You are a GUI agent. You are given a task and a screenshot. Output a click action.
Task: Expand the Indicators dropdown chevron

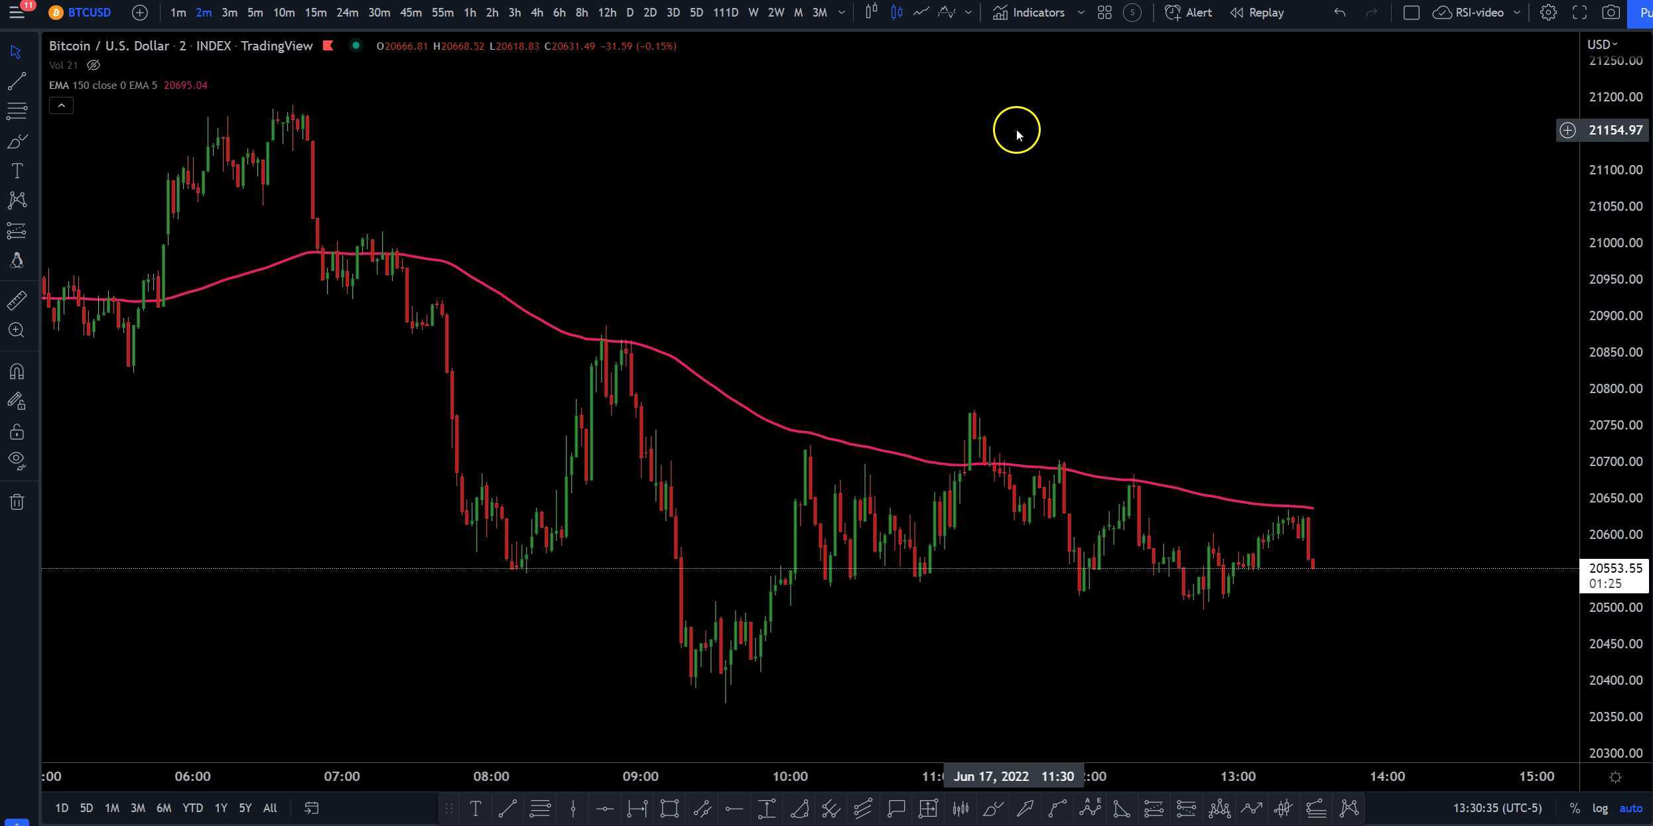(x=1081, y=13)
